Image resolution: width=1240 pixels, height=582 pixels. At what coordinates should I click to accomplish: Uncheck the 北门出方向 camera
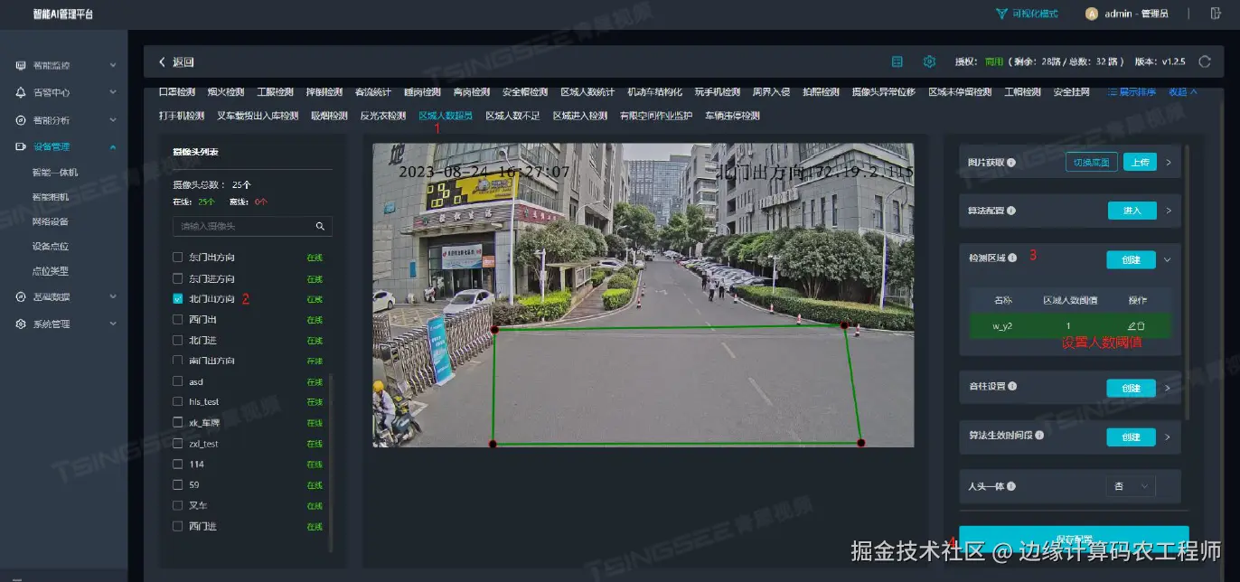[177, 298]
